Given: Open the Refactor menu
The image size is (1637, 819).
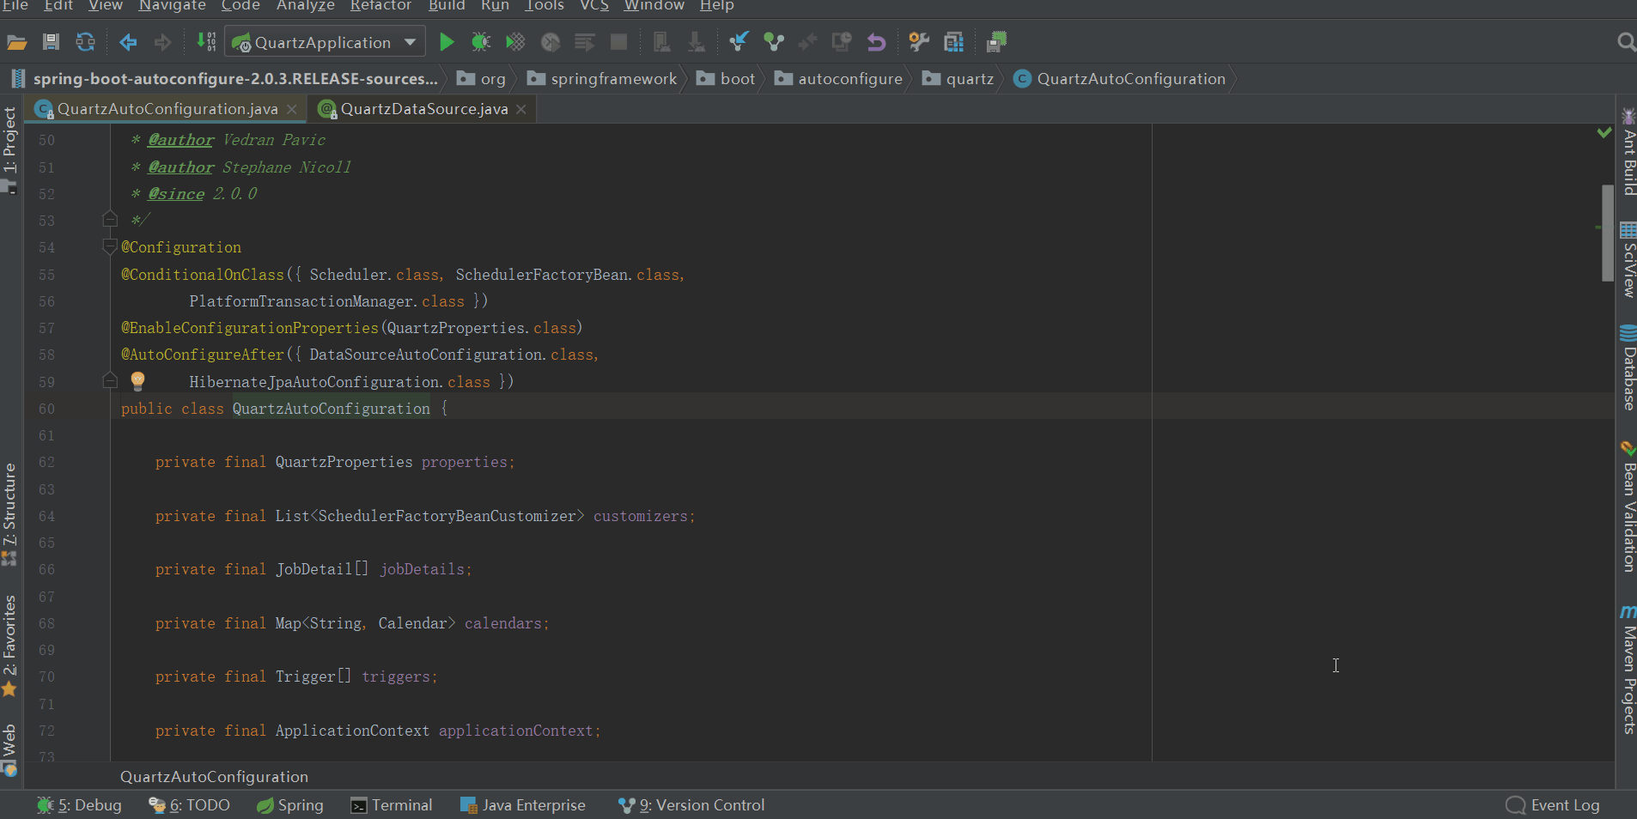Looking at the screenshot, I should click(x=380, y=6).
